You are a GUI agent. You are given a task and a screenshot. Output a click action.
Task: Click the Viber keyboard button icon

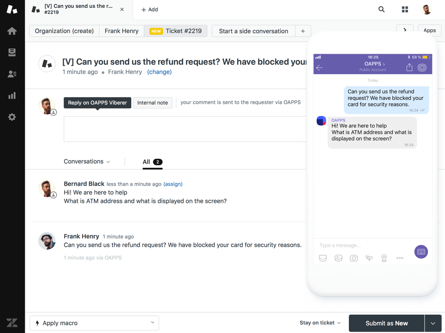(x=421, y=252)
